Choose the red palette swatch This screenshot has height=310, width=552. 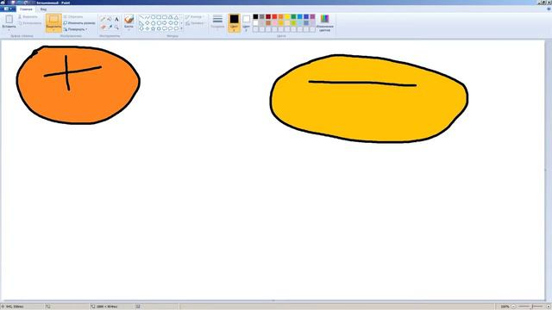274,16
